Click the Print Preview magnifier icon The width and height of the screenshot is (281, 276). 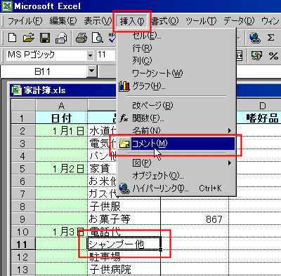(97, 37)
